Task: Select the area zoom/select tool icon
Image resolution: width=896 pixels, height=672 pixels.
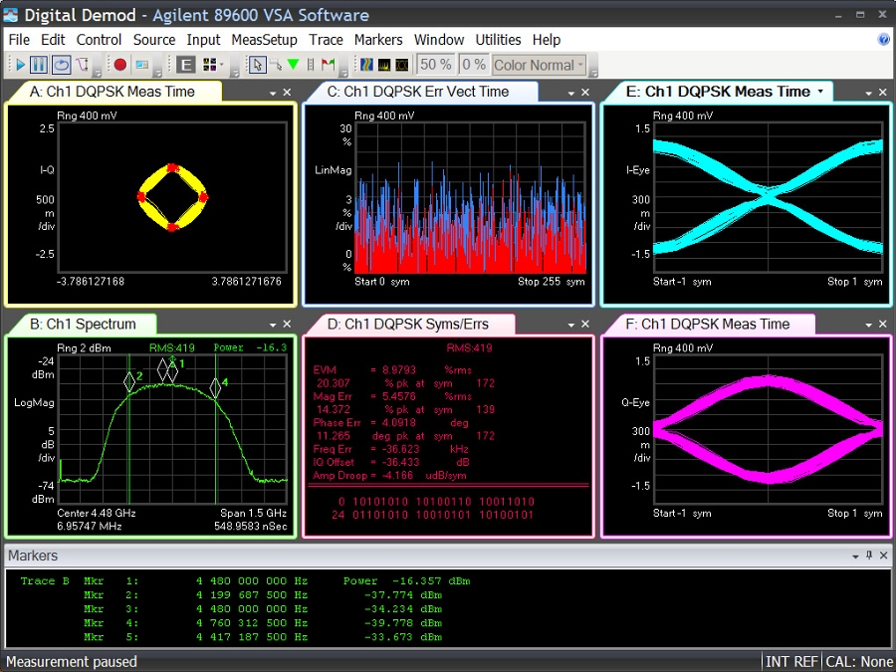Action: (276, 65)
